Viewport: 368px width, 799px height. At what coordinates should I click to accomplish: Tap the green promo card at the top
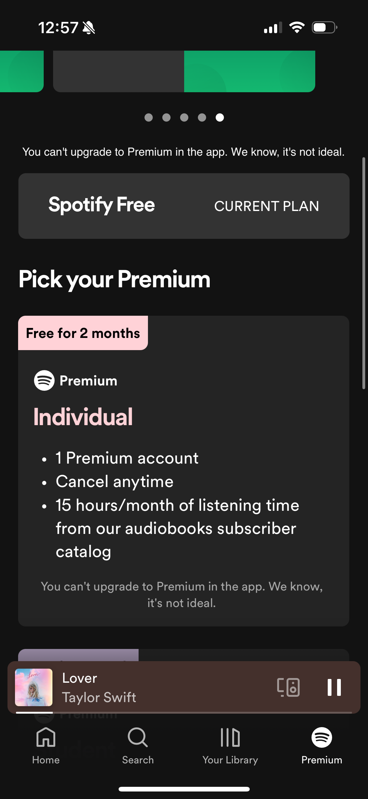click(250, 70)
